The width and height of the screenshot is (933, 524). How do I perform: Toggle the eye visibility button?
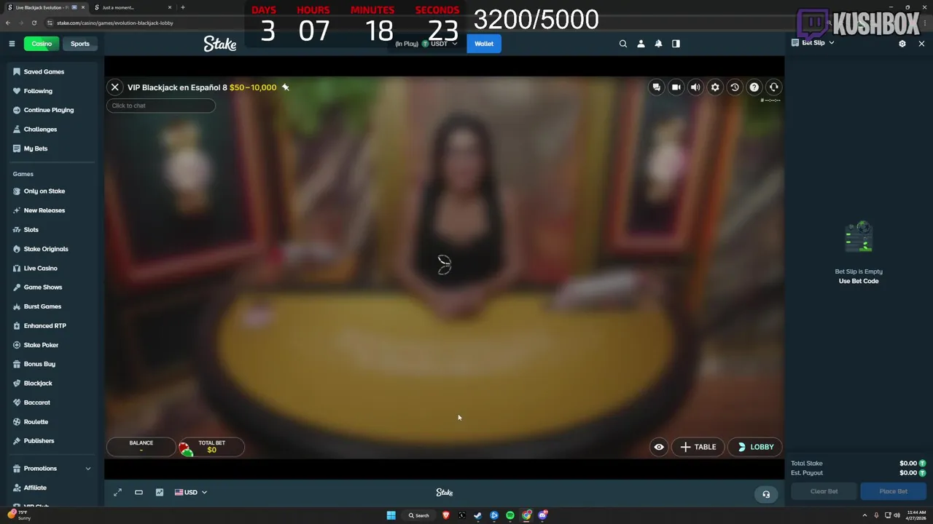click(659, 447)
